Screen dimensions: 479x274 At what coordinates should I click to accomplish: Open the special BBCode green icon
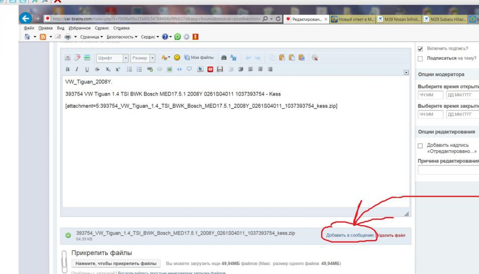click(x=87, y=57)
